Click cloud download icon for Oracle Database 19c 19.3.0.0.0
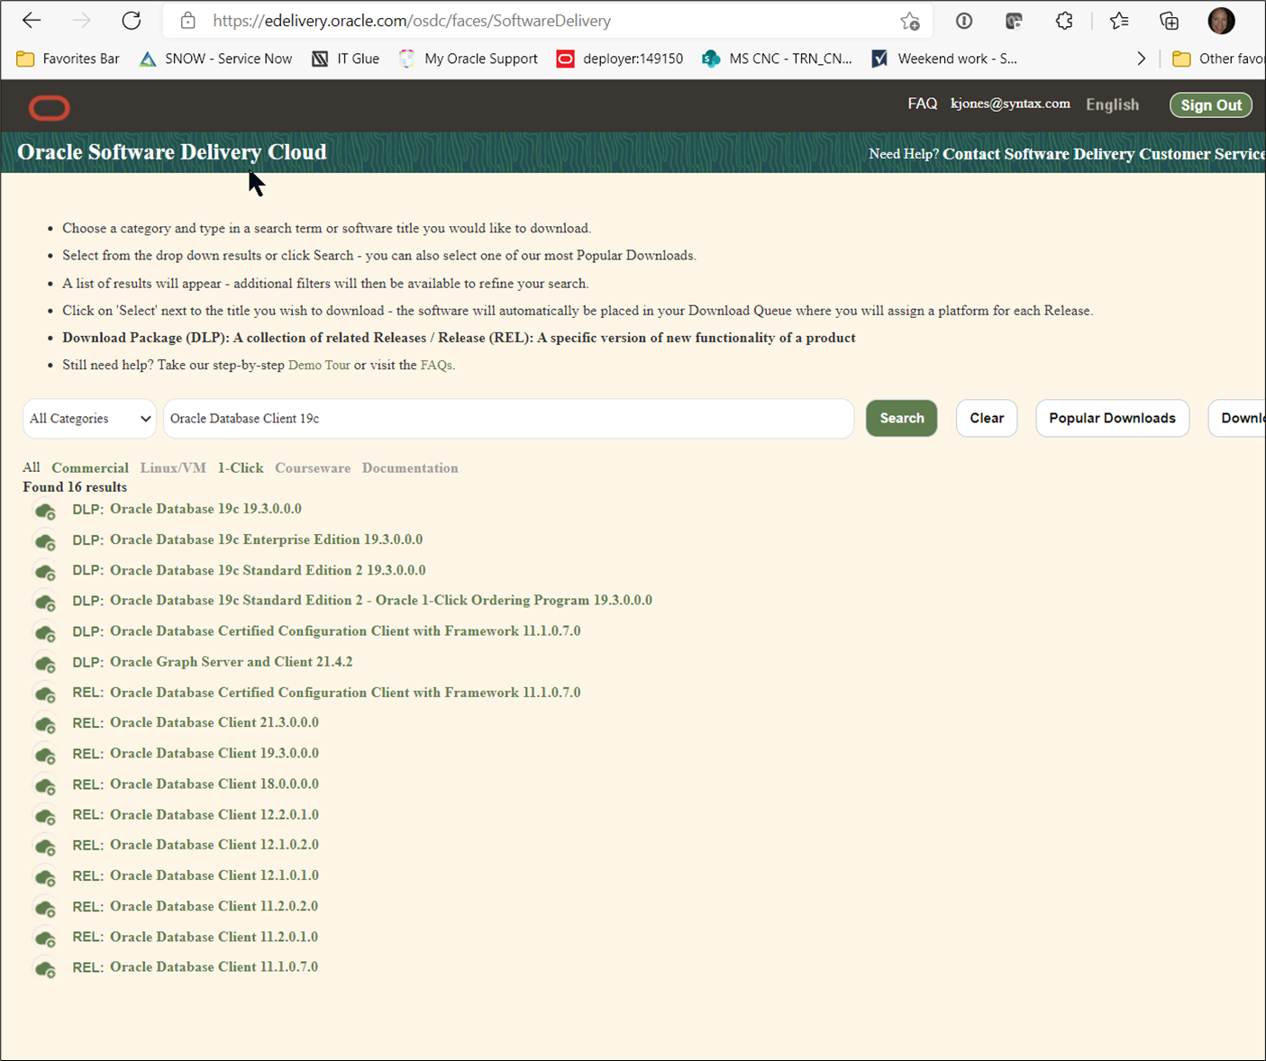The image size is (1266, 1061). [x=45, y=512]
